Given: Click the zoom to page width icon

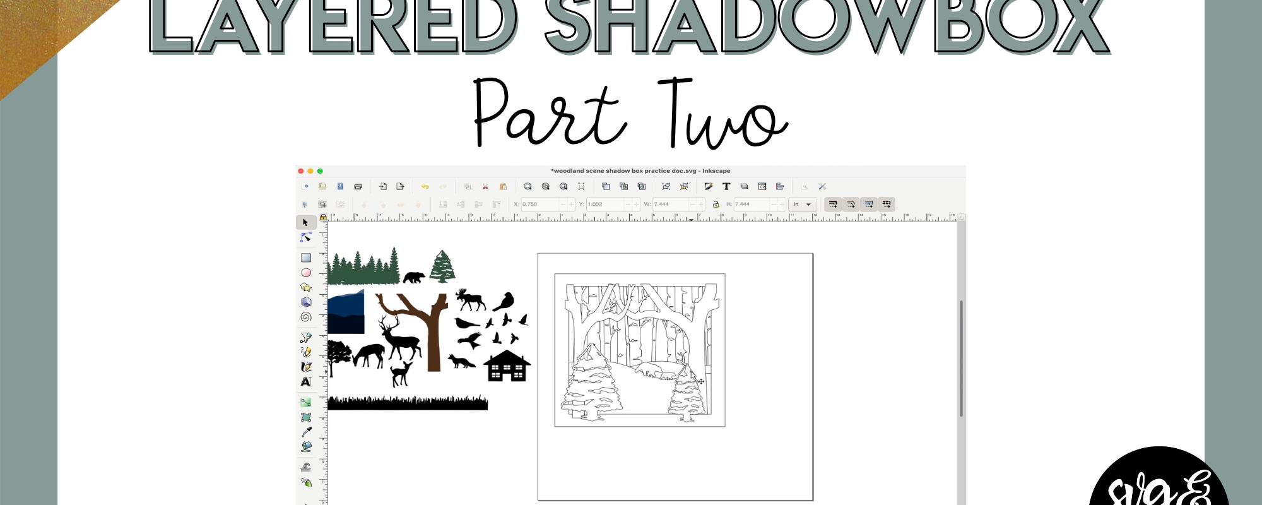Looking at the screenshot, I should click(x=581, y=186).
